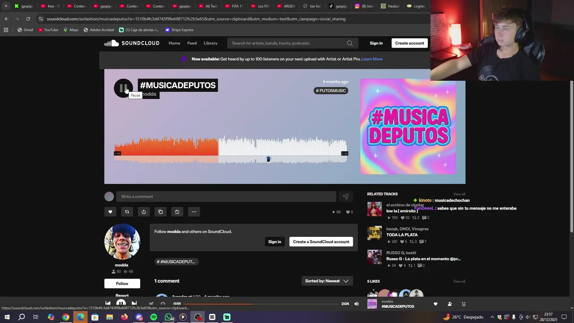
Task: Follow the artist from the player bar
Action: [x=450, y=304]
